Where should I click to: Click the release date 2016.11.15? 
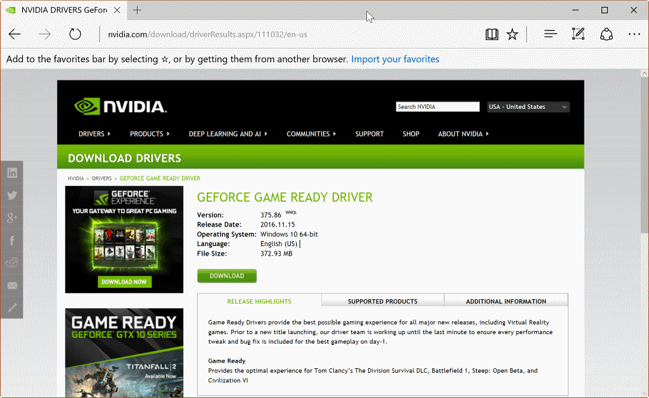pos(278,225)
